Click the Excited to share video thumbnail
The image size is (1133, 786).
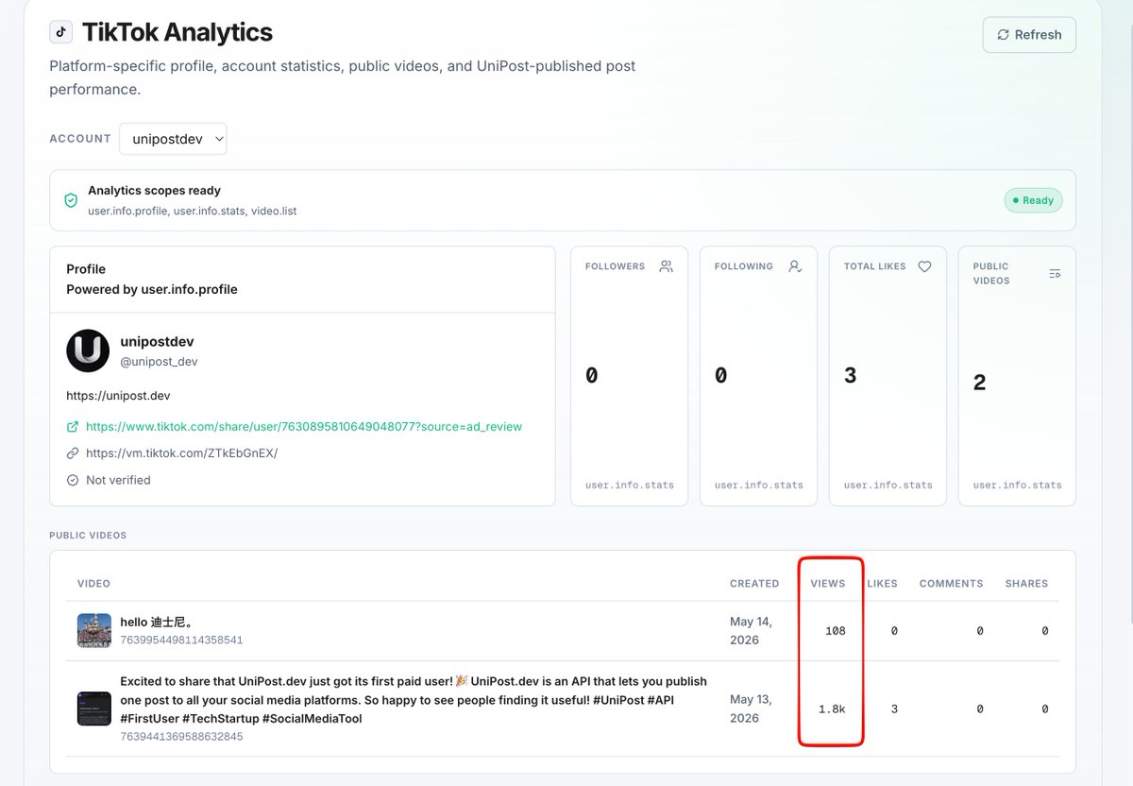pos(94,709)
